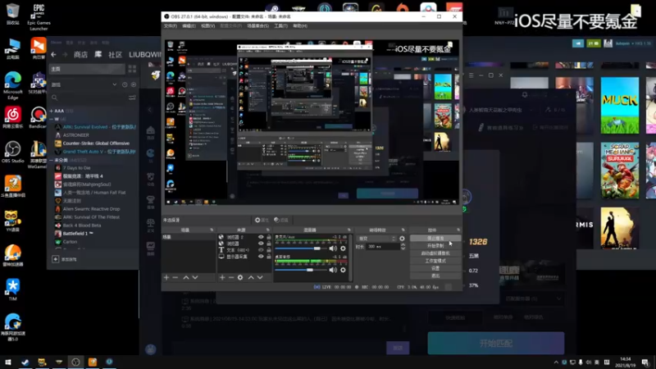Toggle visibility of second browser source
Image resolution: width=656 pixels, height=369 pixels.
[261, 243]
